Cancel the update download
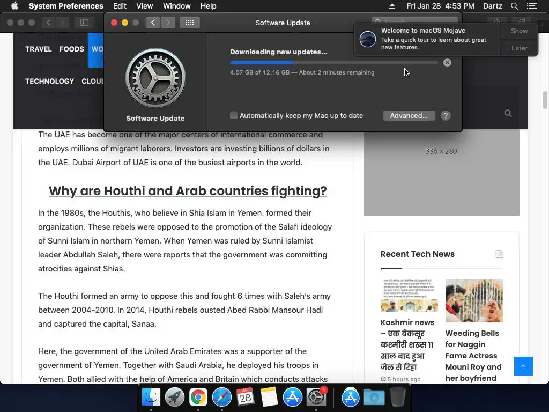The width and height of the screenshot is (549, 412). [x=447, y=63]
